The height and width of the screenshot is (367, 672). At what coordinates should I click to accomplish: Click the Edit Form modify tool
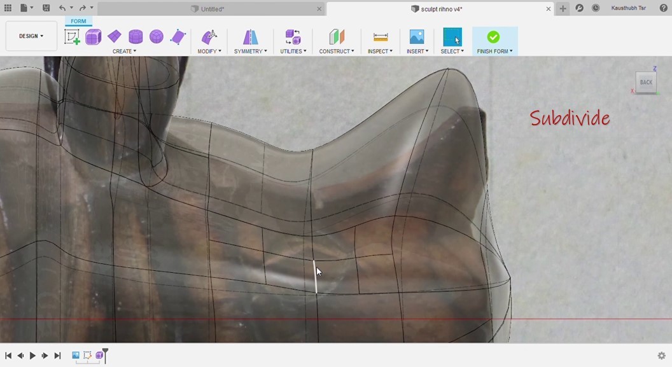tap(209, 37)
